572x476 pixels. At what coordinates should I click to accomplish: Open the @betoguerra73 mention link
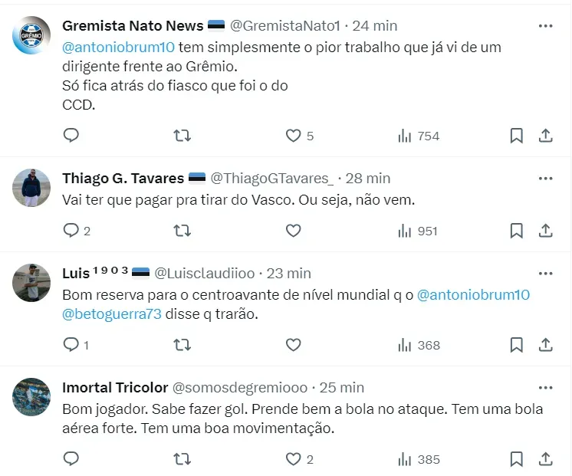click(111, 314)
